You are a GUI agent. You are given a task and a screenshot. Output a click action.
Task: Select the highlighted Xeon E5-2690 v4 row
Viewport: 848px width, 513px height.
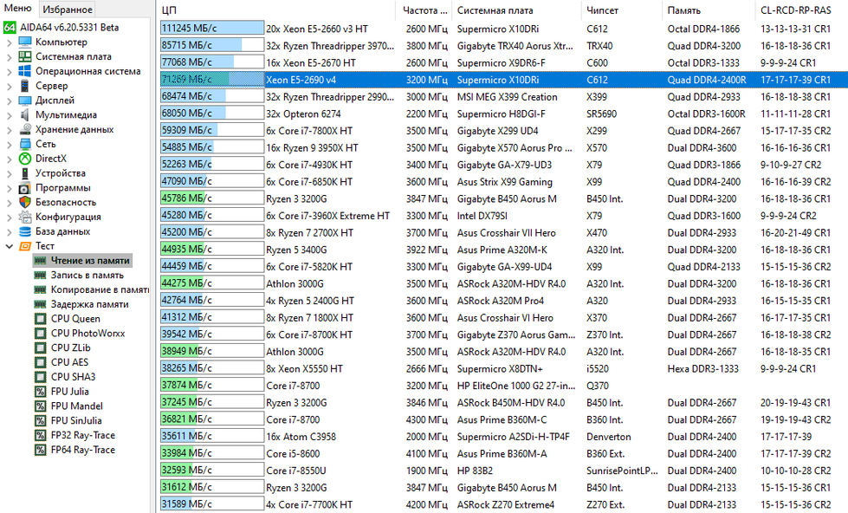[503, 80]
